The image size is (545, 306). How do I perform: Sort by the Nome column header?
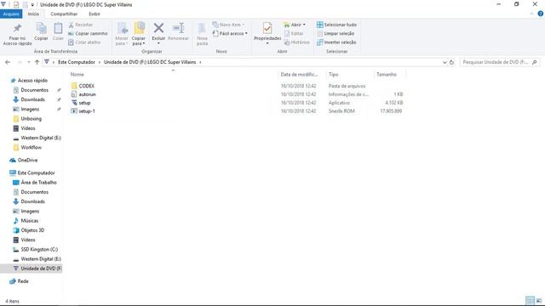[x=77, y=74]
